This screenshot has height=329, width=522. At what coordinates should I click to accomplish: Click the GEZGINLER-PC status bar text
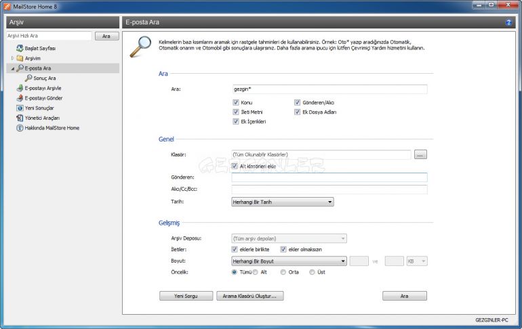[491, 320]
